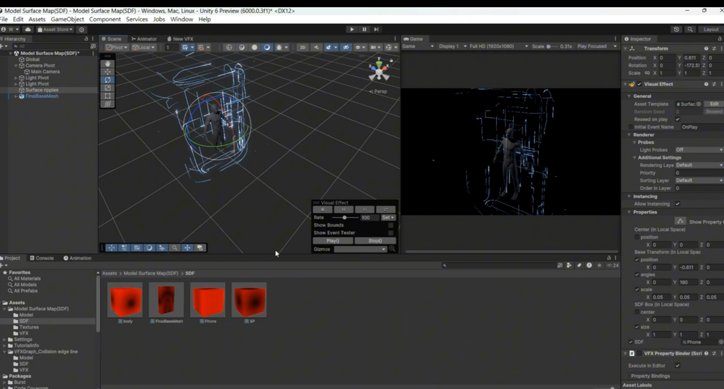Image resolution: width=724 pixels, height=389 pixels.
Task: Open Full HD resolution dropdown in Game view
Action: 499,46
